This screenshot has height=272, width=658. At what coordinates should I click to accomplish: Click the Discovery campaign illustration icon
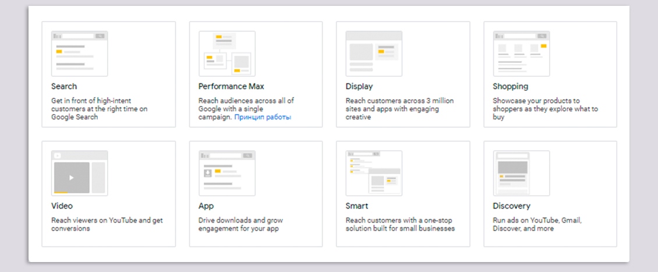(x=521, y=173)
